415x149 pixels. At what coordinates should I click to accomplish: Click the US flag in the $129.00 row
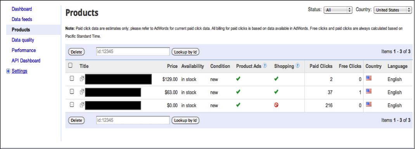[369, 78]
